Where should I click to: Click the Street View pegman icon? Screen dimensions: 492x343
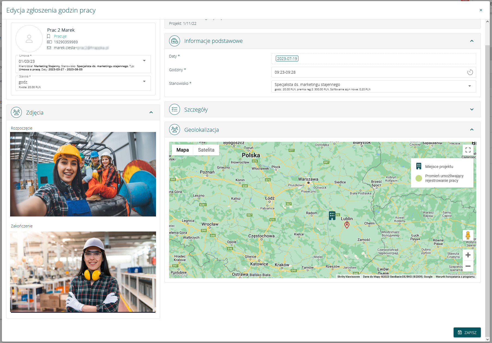468,235
